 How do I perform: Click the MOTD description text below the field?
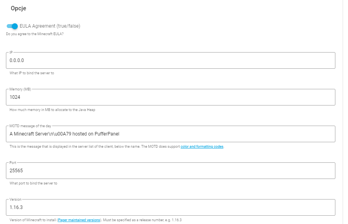point(95,147)
